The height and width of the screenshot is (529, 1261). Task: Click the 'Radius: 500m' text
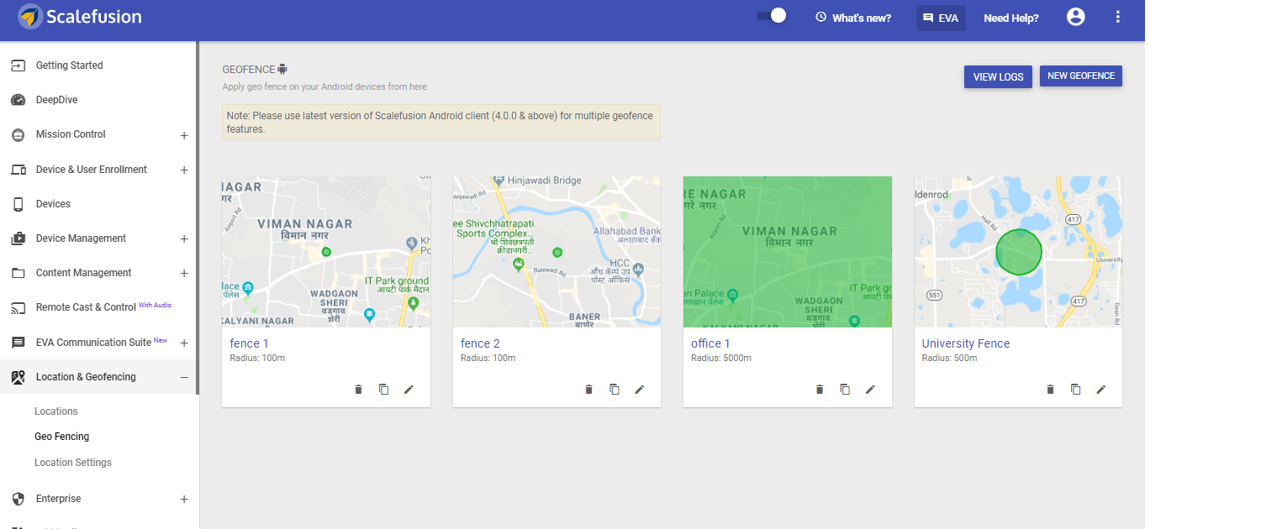950,359
